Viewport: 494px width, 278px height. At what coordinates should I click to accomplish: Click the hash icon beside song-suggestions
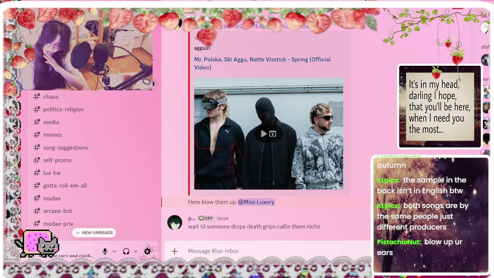pos(37,147)
